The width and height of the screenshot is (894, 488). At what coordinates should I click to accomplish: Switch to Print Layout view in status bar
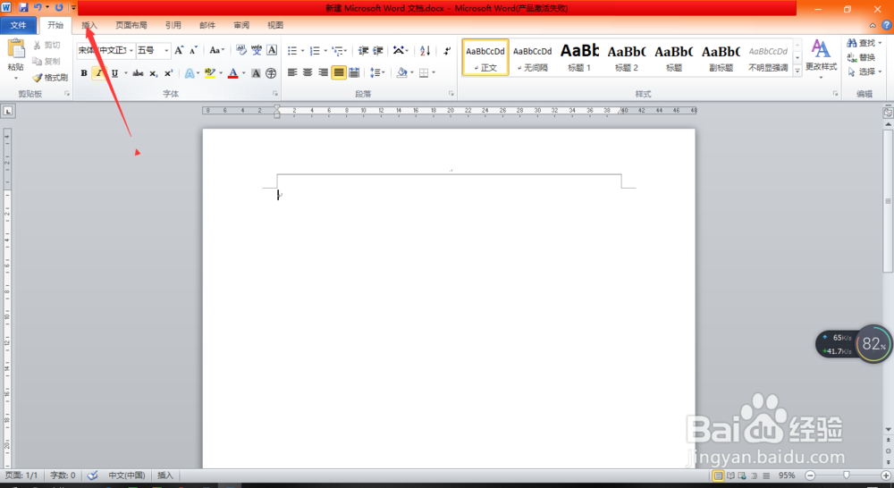point(719,475)
